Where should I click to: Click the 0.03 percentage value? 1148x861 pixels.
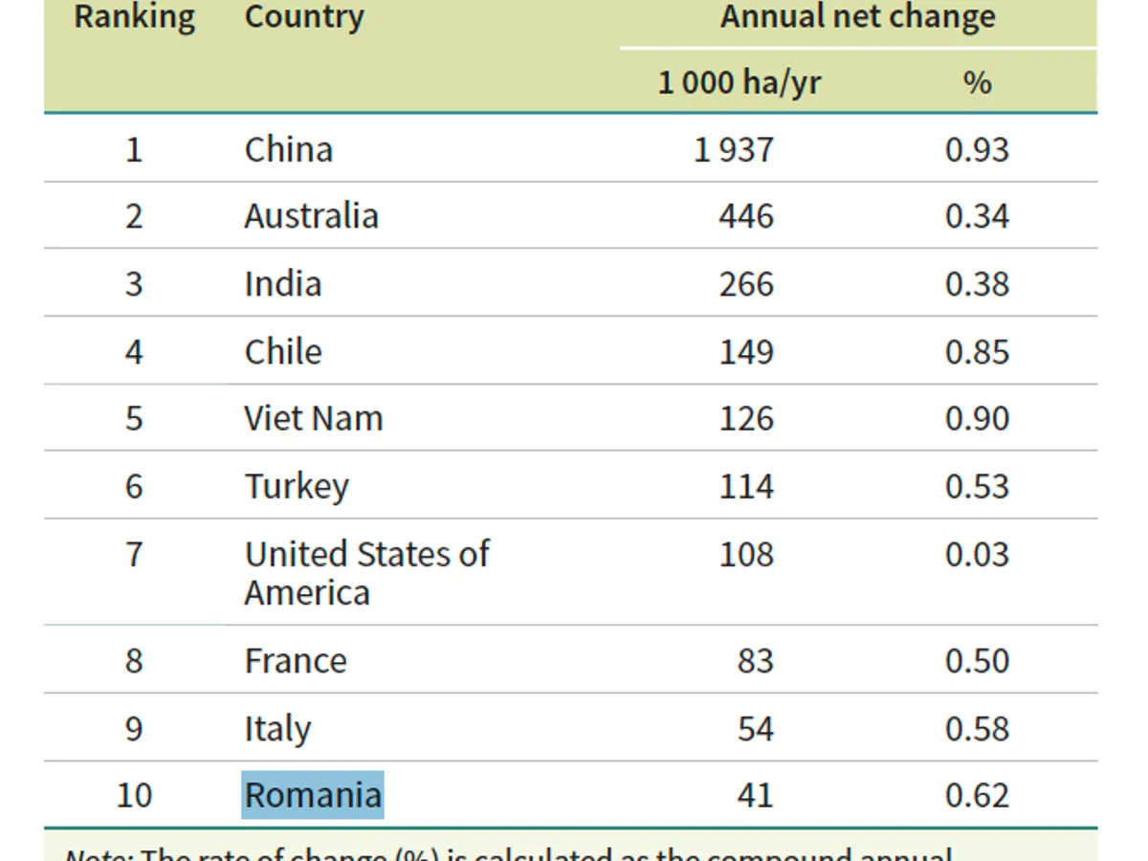pyautogui.click(x=977, y=554)
